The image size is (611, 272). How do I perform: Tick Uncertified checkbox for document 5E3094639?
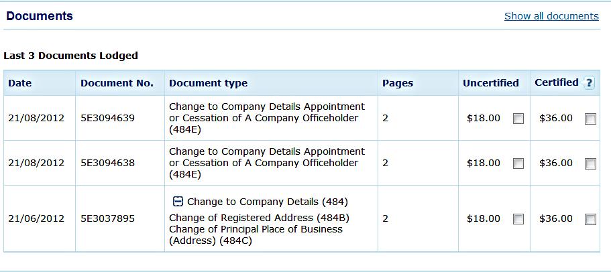(x=518, y=119)
